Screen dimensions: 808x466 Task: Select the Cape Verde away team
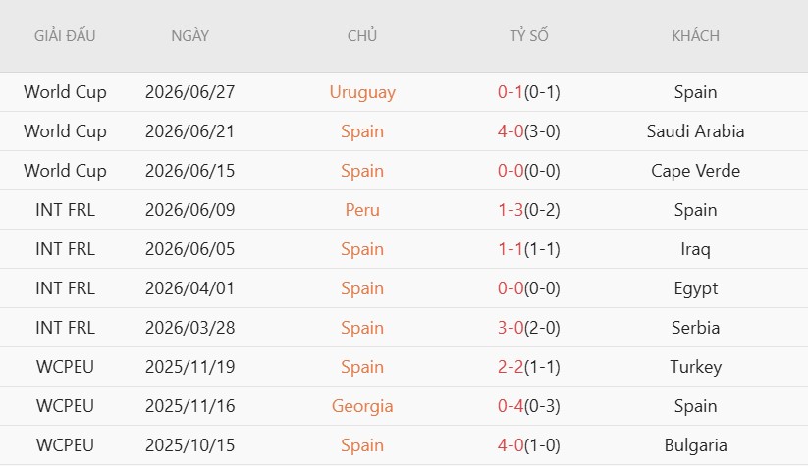click(x=695, y=171)
